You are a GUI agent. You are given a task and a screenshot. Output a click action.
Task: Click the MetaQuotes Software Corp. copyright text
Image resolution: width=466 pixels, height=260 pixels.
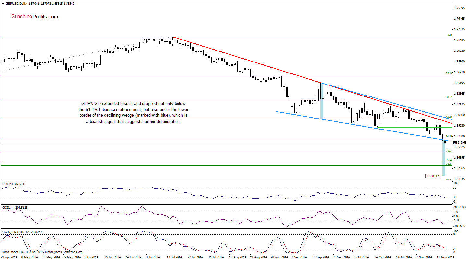[43, 252]
